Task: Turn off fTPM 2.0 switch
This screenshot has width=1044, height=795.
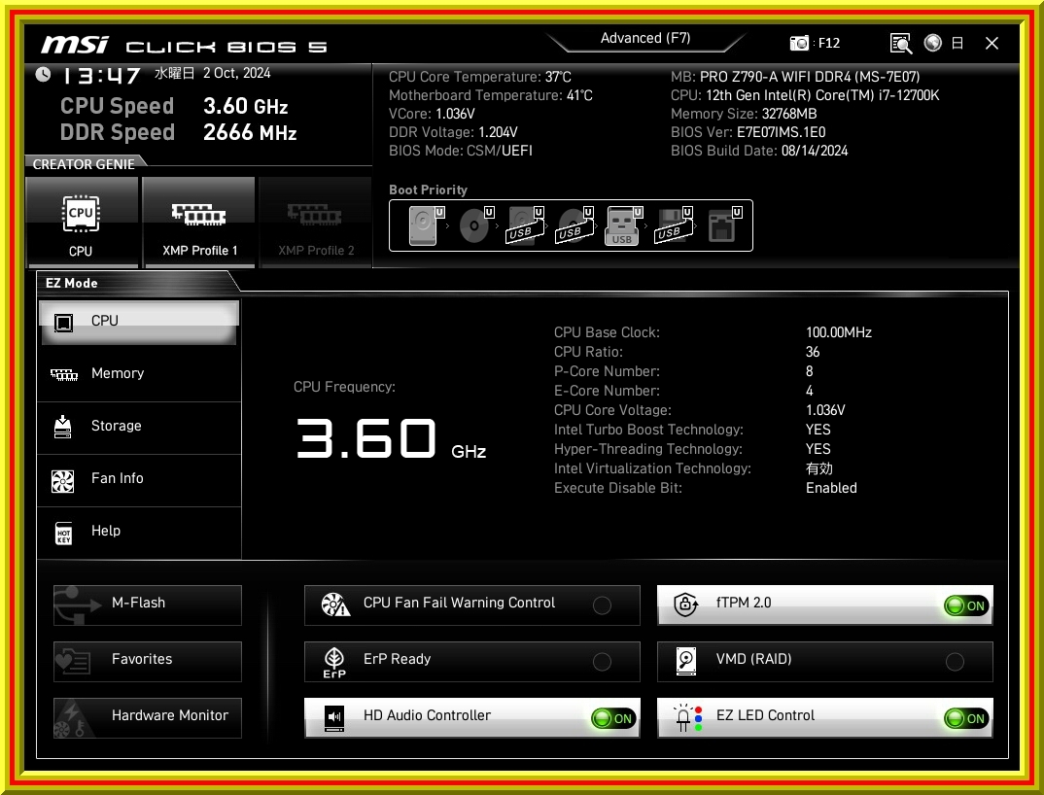Action: [x=966, y=605]
